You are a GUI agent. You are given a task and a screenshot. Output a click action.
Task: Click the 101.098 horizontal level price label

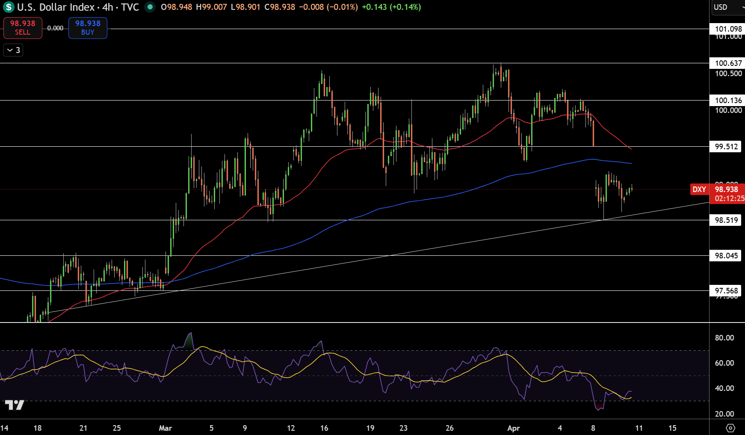tap(728, 29)
